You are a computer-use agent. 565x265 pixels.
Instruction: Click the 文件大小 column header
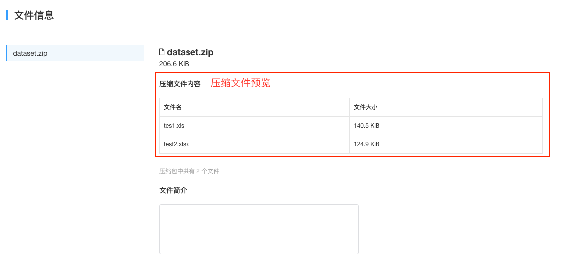(446, 107)
